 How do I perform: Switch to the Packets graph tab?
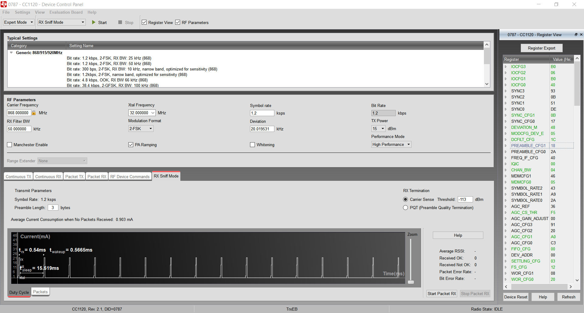[40, 292]
